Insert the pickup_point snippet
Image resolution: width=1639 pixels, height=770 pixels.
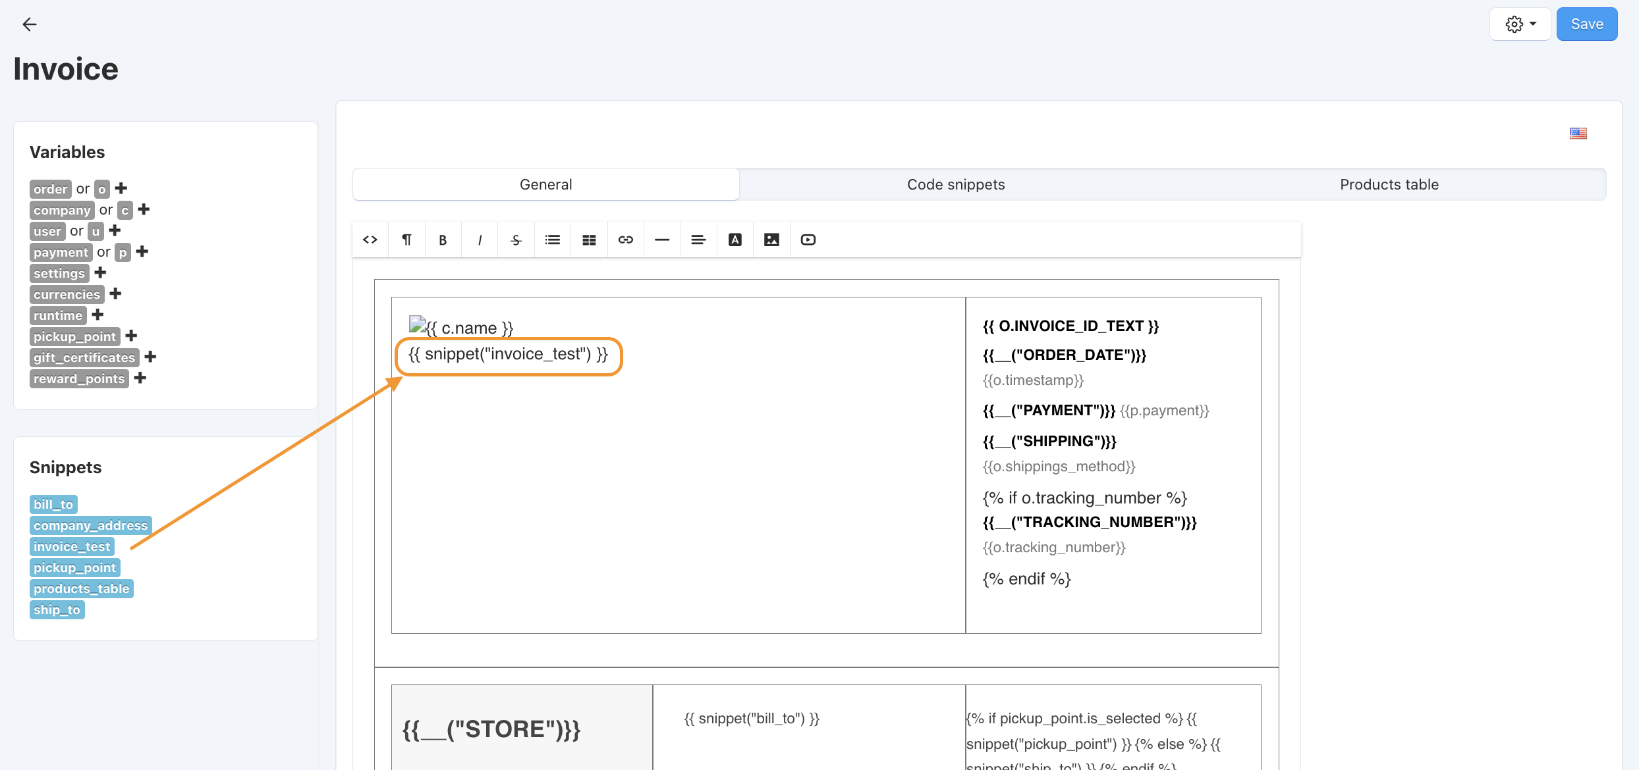coord(74,567)
